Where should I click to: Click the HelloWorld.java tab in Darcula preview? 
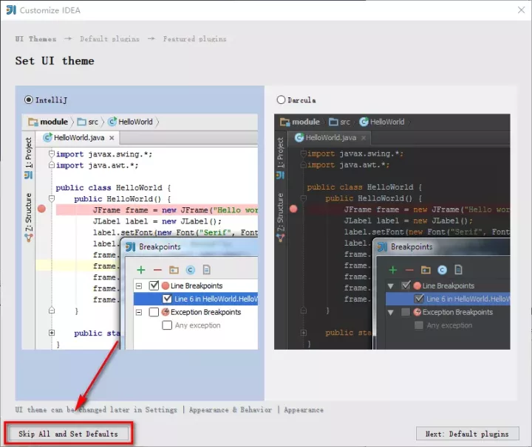pos(330,138)
